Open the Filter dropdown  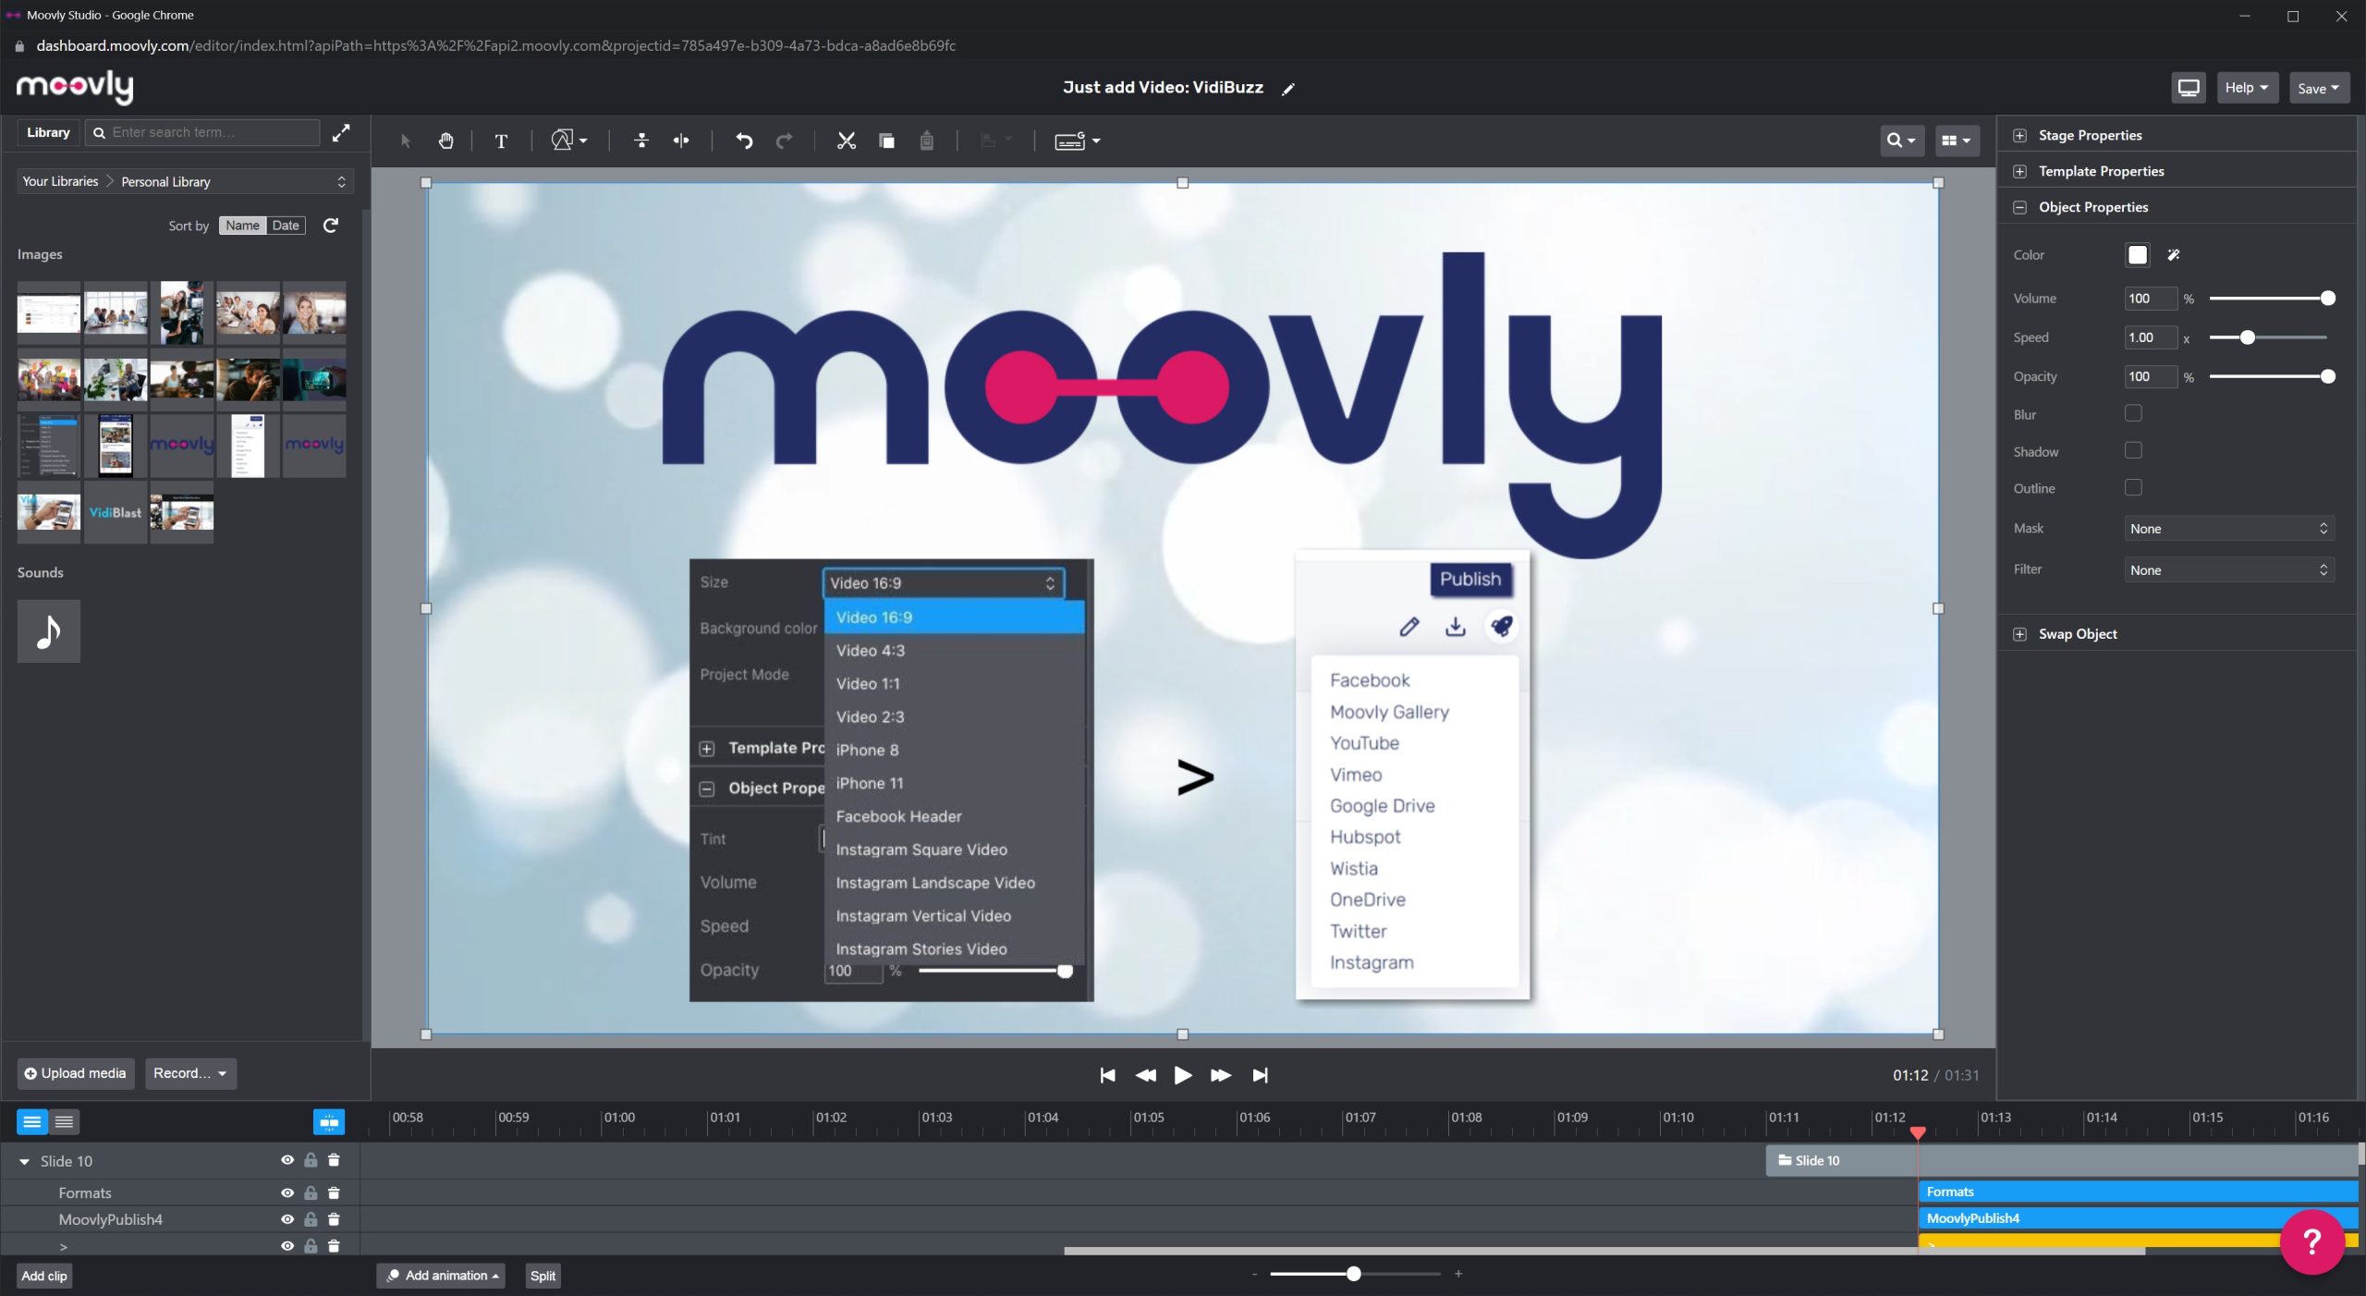[2229, 570]
